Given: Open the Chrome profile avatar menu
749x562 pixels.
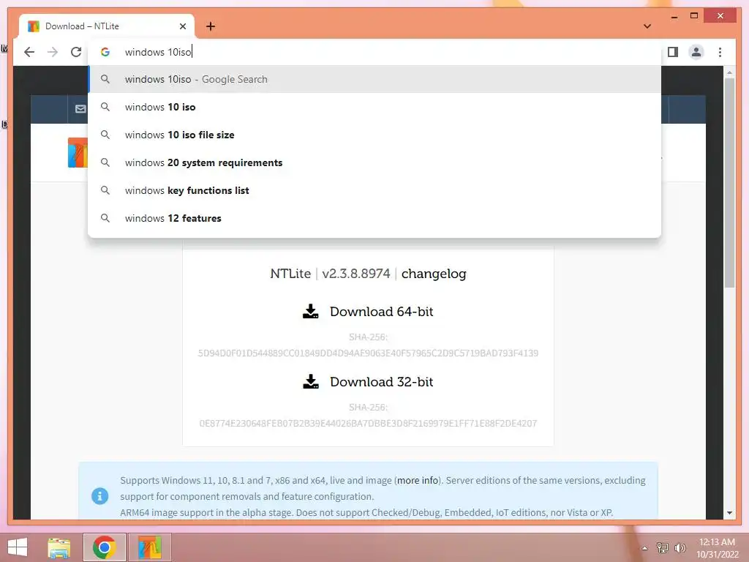Looking at the screenshot, I should click(x=696, y=52).
